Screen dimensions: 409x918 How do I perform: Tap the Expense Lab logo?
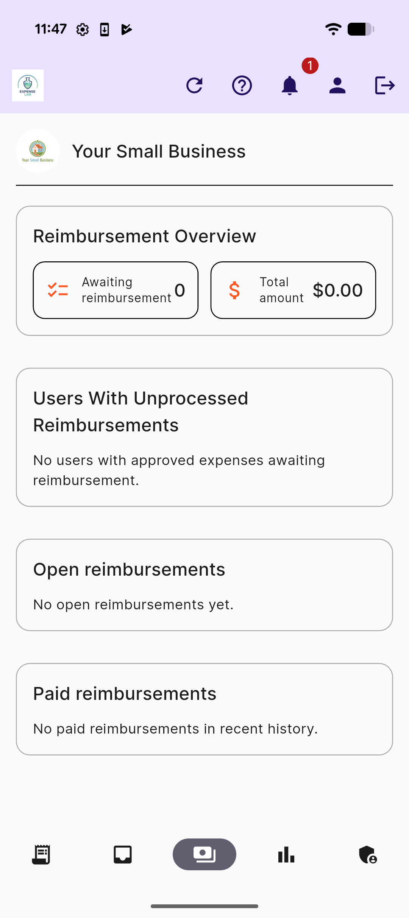click(x=28, y=85)
